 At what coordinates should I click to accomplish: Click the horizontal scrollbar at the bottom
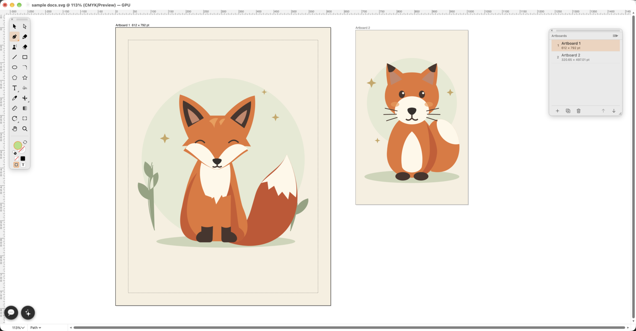(x=349, y=328)
